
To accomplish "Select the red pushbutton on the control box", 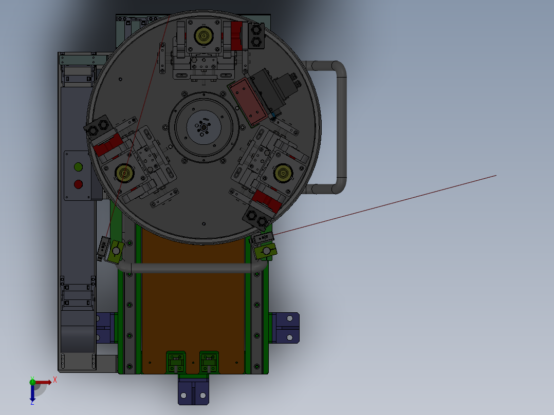I will (79, 184).
